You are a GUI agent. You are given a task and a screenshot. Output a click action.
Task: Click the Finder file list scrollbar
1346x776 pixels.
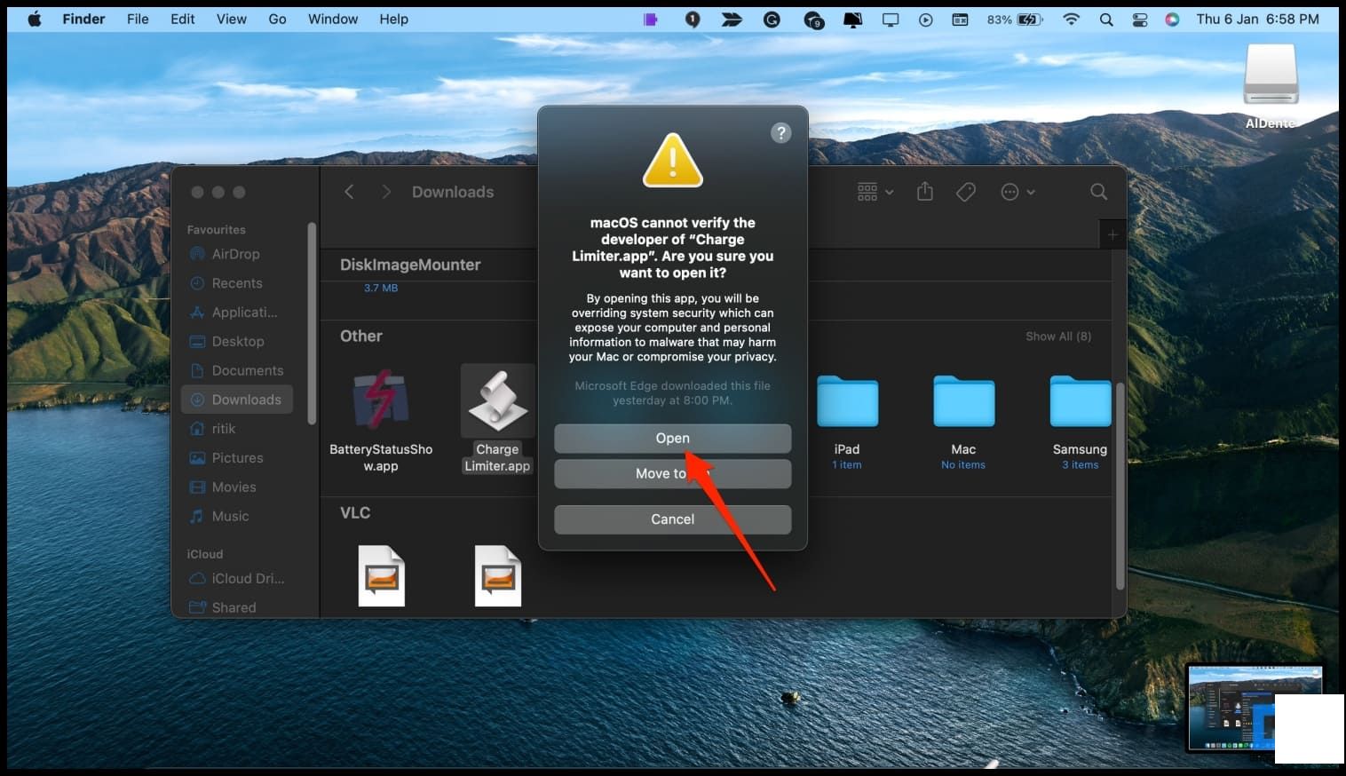pos(1120,487)
